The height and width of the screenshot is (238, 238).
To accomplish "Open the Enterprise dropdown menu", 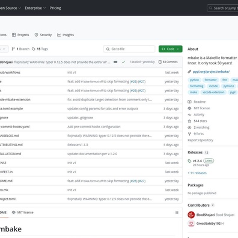I will point(35,8).
